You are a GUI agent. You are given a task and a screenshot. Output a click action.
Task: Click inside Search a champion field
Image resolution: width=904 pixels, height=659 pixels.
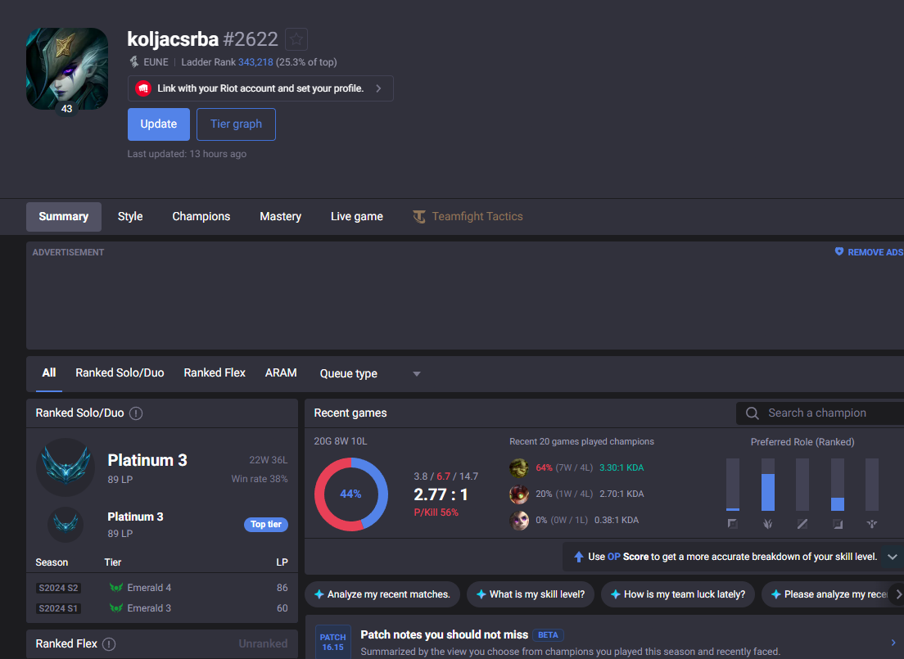[820, 413]
